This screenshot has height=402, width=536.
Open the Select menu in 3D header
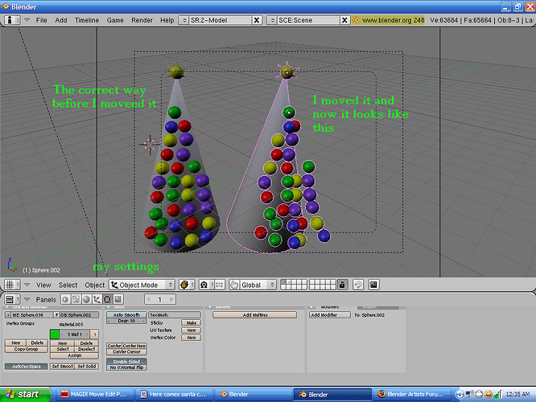[68, 285]
